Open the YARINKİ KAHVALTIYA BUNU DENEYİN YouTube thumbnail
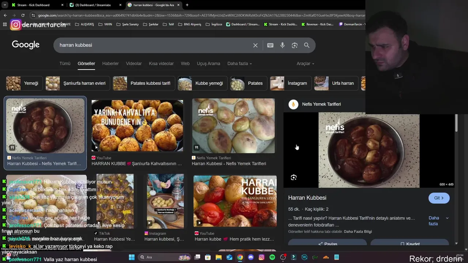This screenshot has width=468, height=263. point(137,126)
